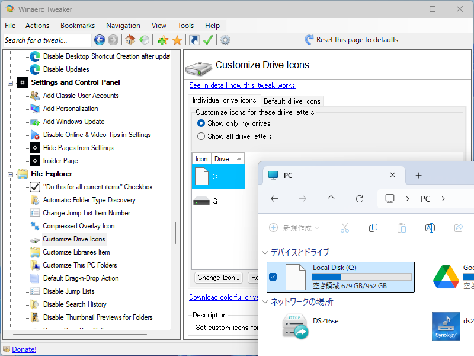Open recent tweaks clock icon
Screen dimensions: 474x356
tap(144, 40)
